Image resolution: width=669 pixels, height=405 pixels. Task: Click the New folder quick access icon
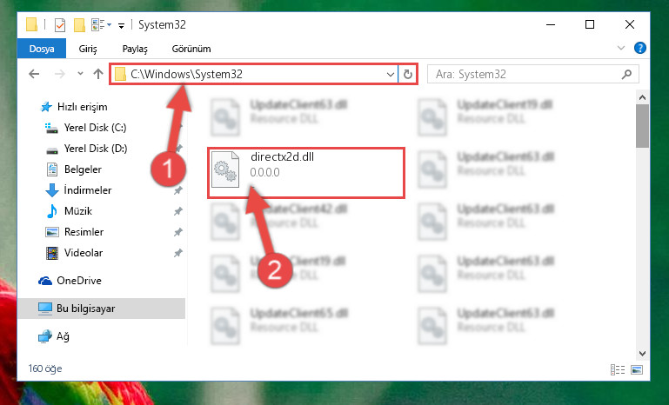tap(79, 25)
